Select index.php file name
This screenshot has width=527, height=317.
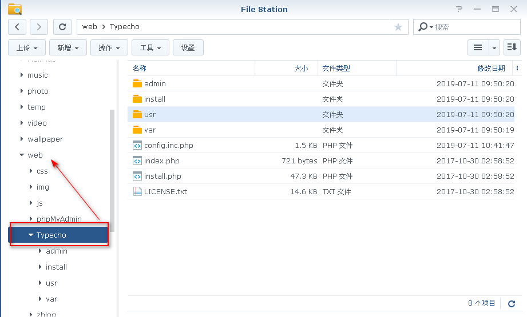(x=162, y=160)
